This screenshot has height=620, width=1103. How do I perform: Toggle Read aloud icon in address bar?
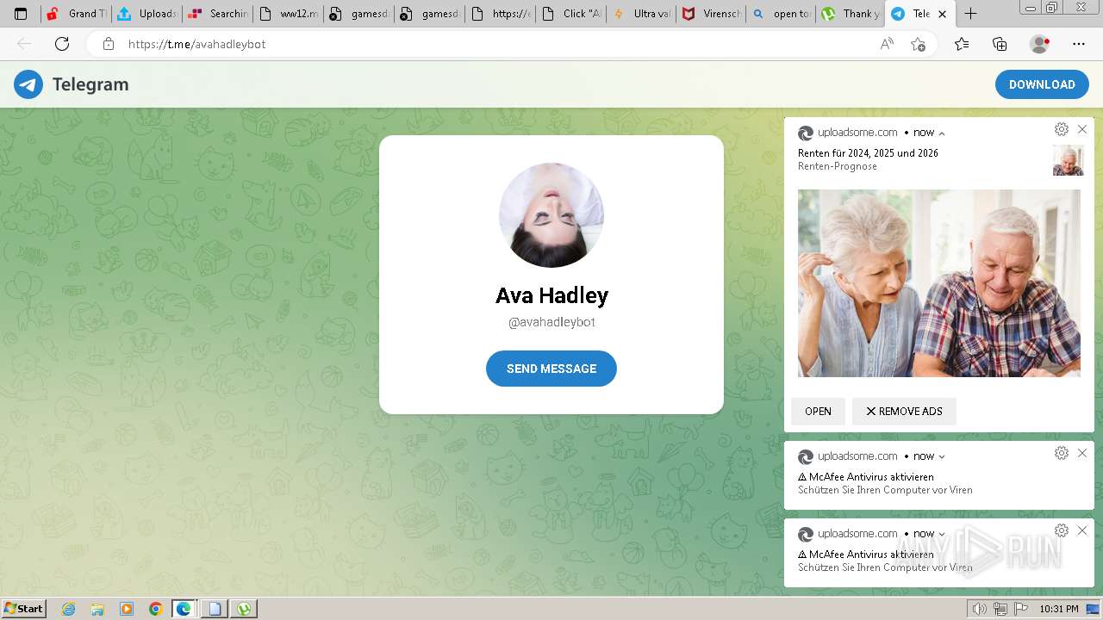pyautogui.click(x=887, y=44)
